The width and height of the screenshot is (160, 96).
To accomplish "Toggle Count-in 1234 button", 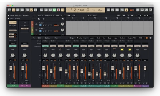I will click(x=122, y=10).
